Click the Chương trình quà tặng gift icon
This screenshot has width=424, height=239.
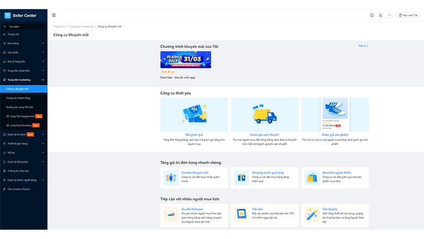(x=241, y=178)
